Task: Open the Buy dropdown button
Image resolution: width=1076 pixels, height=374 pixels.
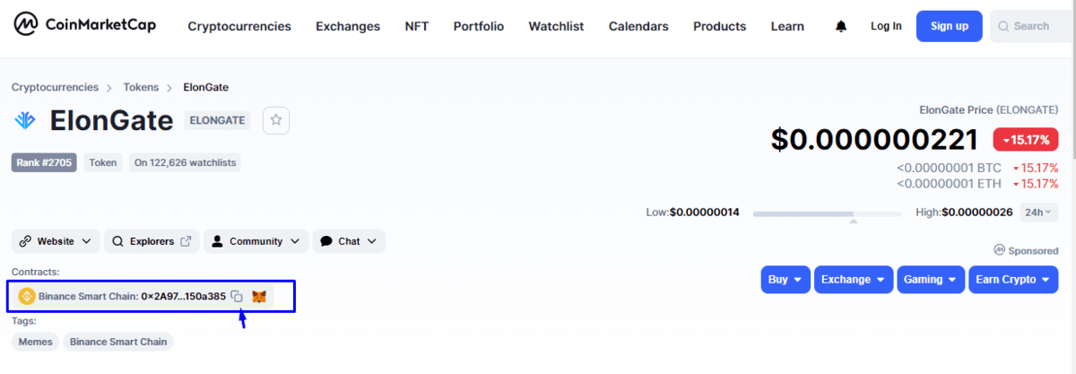Action: [785, 280]
